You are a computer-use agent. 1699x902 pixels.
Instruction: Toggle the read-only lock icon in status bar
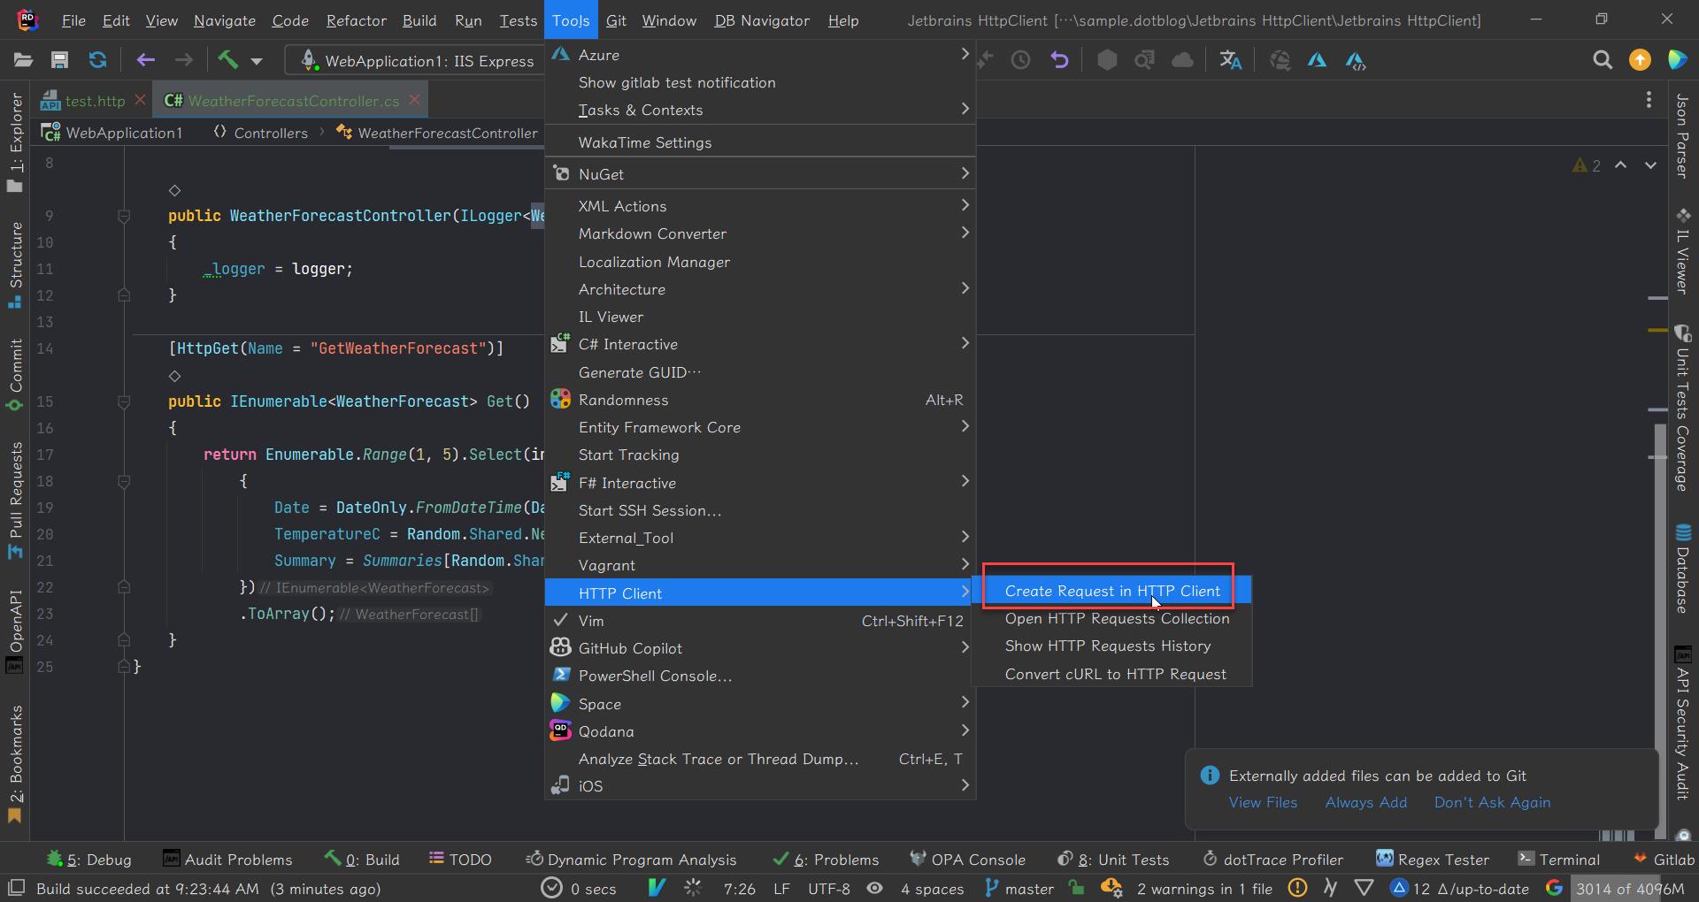point(1077,889)
